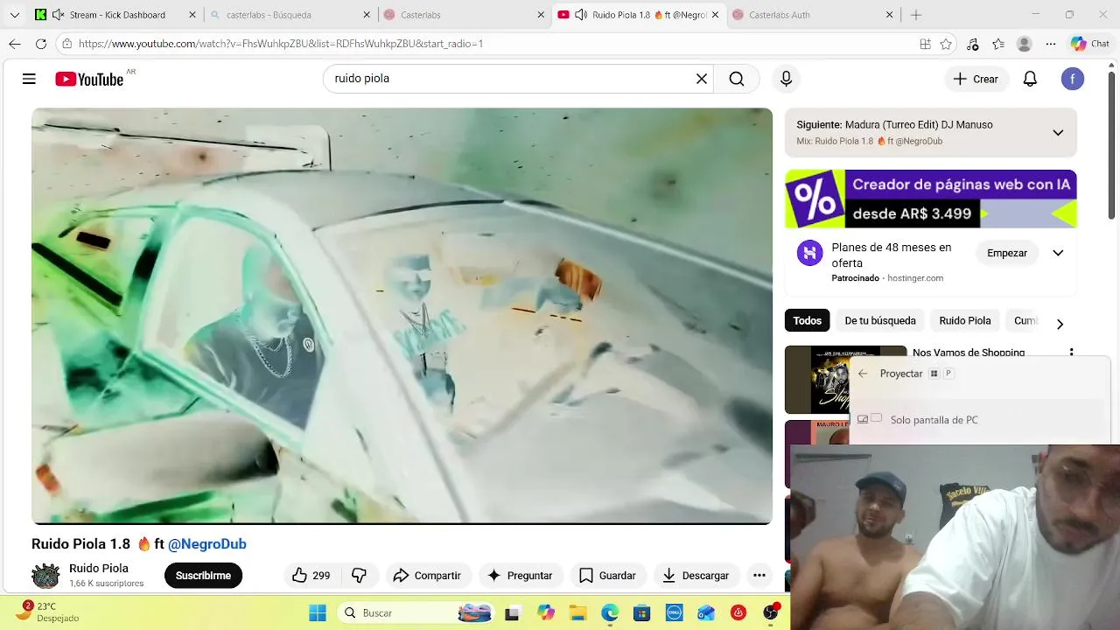Open a new browser tab

click(x=916, y=15)
